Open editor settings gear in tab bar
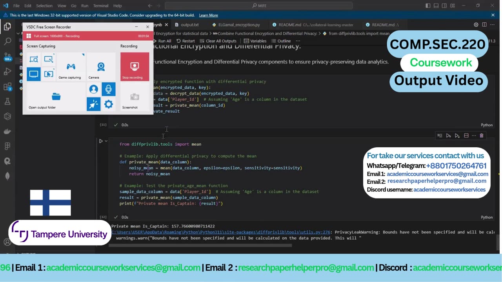 [476, 25]
